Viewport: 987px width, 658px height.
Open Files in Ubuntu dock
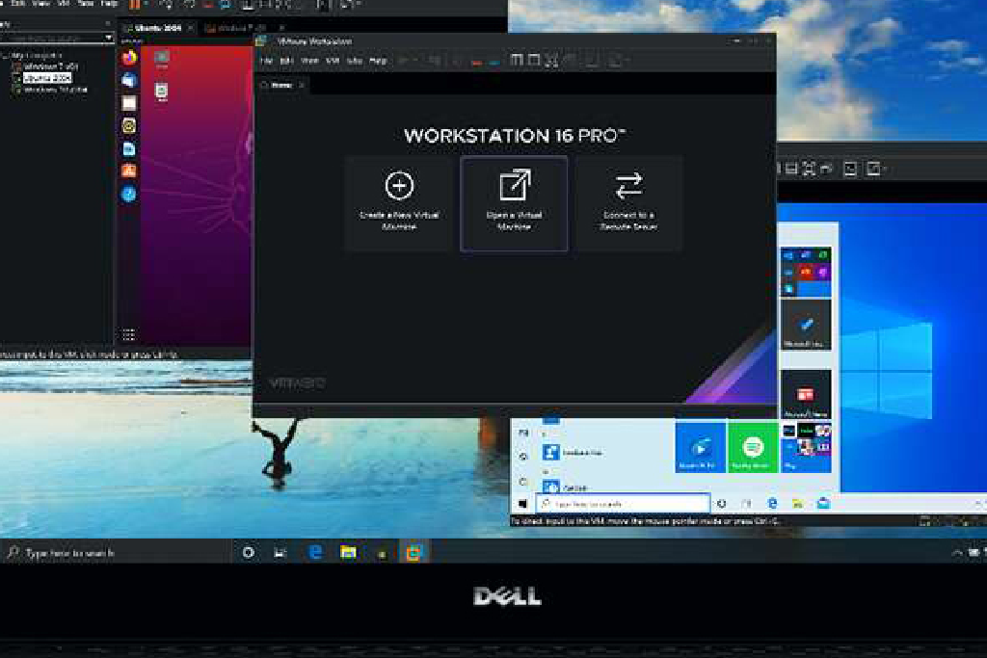[129, 103]
